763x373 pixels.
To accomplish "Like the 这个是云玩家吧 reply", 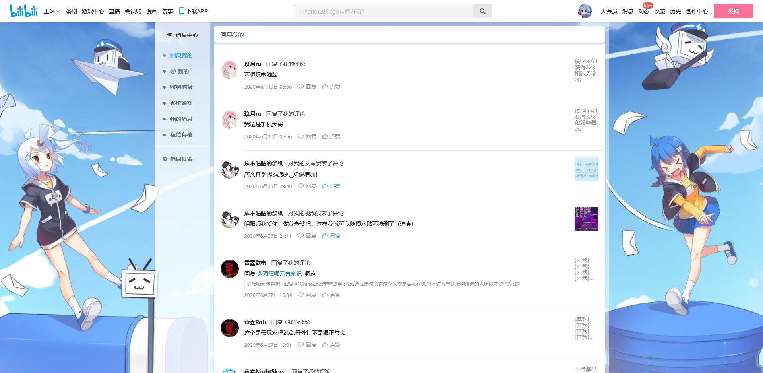I will [331, 345].
